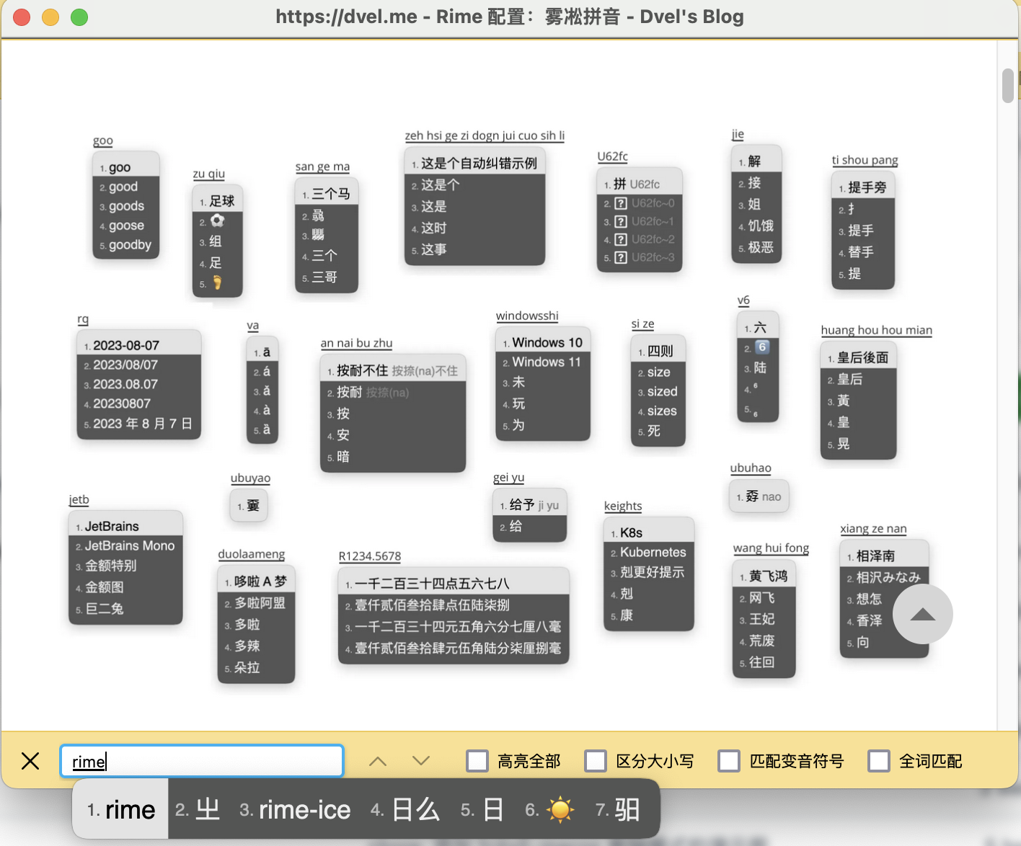Jump to previous search match arrow

378,761
